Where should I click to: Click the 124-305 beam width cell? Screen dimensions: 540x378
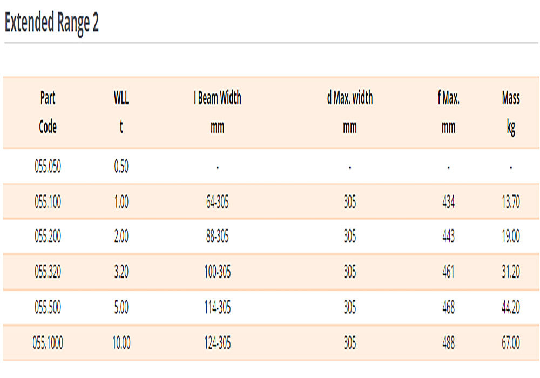coord(217,342)
